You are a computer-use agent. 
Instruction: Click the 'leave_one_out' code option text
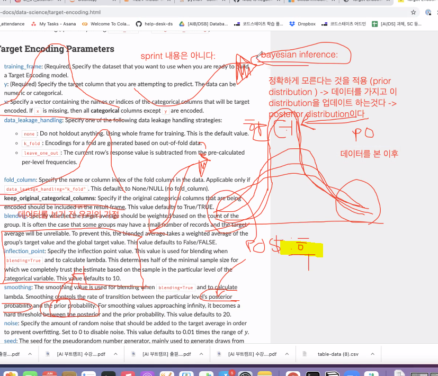(41, 153)
